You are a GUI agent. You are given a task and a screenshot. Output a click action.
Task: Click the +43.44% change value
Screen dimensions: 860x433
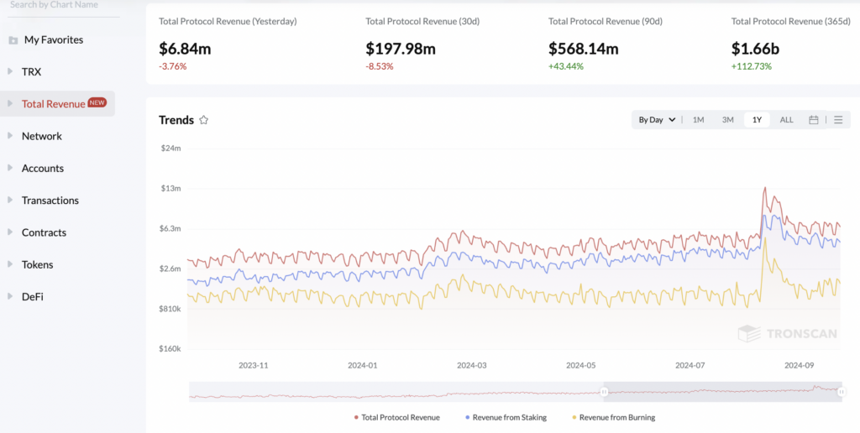566,66
